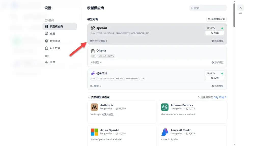275x146 pixels.
Task: Click the OpenAI TEXT EMBEDDING tag
Action: [106, 33]
